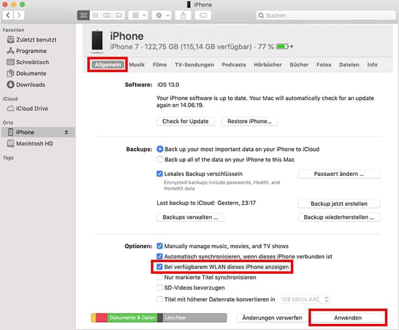Viewport: 399px width, 330px height.
Task: Toggle Manually manage music, movies checkbox
Action: point(159,246)
